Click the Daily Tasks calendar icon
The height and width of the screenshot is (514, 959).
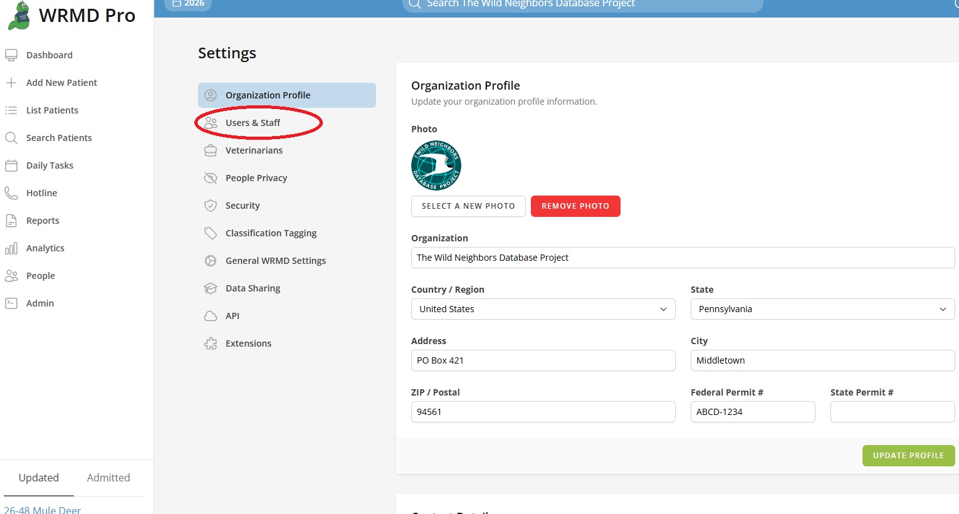pos(11,165)
